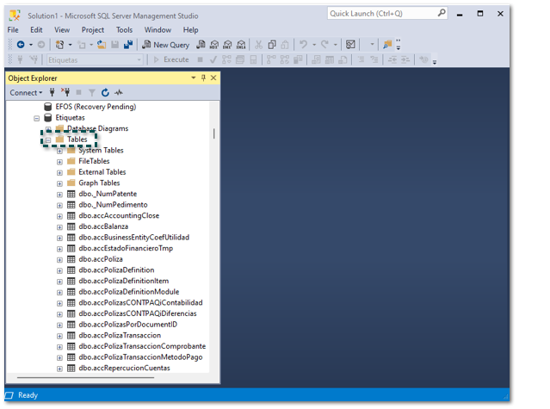Open the Connect dropdown in Object Explorer

pyautogui.click(x=25, y=92)
